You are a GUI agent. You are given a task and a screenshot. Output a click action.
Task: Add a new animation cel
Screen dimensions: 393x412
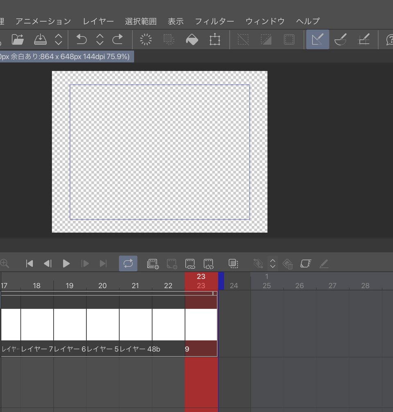click(172, 263)
